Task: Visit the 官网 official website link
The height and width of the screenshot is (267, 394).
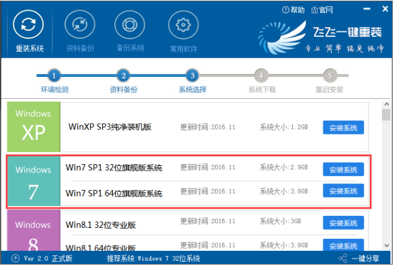Action: tap(322, 10)
